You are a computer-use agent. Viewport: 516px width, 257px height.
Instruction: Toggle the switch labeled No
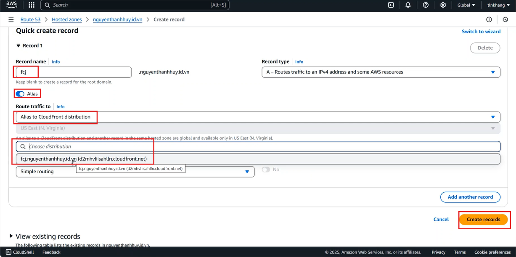click(x=266, y=170)
